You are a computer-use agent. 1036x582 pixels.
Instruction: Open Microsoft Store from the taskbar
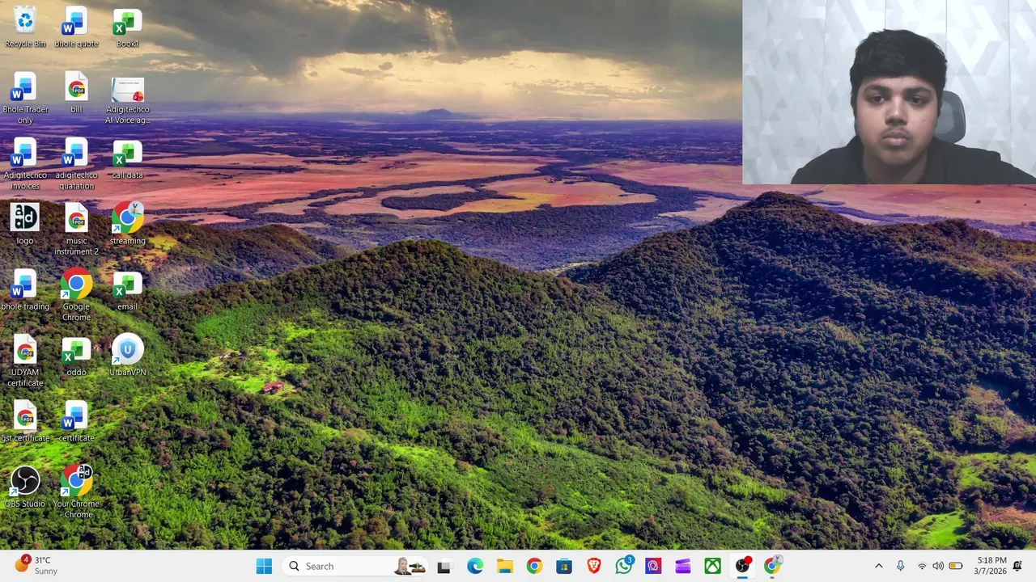pyautogui.click(x=564, y=566)
